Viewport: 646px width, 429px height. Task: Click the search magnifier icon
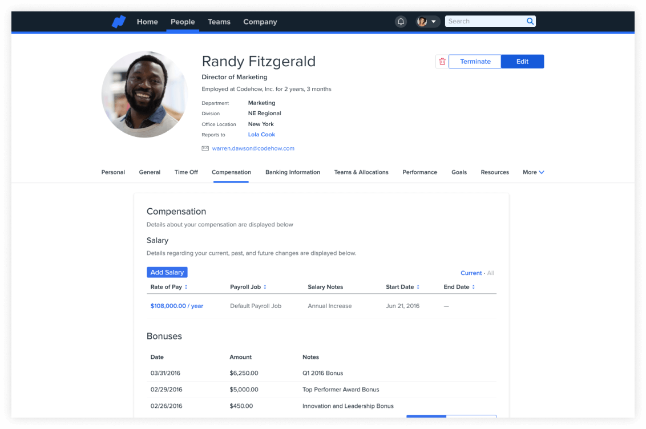coord(530,22)
